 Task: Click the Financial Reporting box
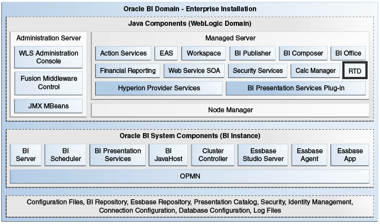coord(128,71)
